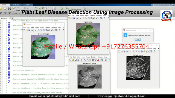Expand the menu bar overflow arrow in Figure 2
The image size is (175, 98).
pos(63,27)
